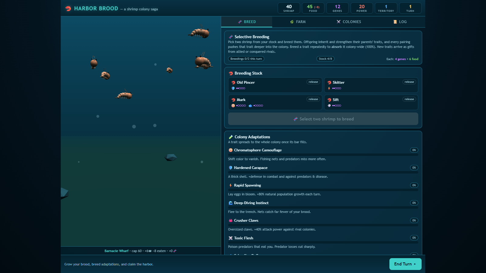Click the Hardened Carapace shield icon
The image size is (486, 273).
tap(231, 168)
